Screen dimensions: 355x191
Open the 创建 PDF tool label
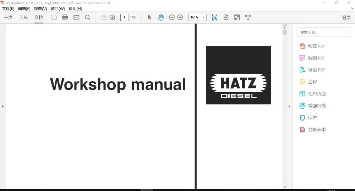[317, 46]
